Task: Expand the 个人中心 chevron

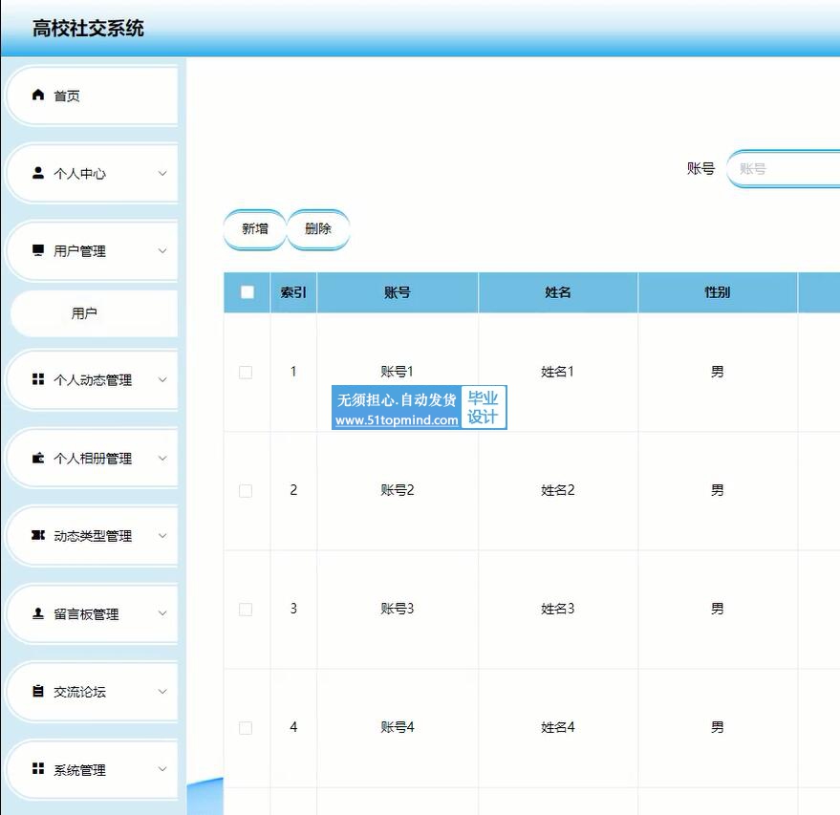Action: 162,174
